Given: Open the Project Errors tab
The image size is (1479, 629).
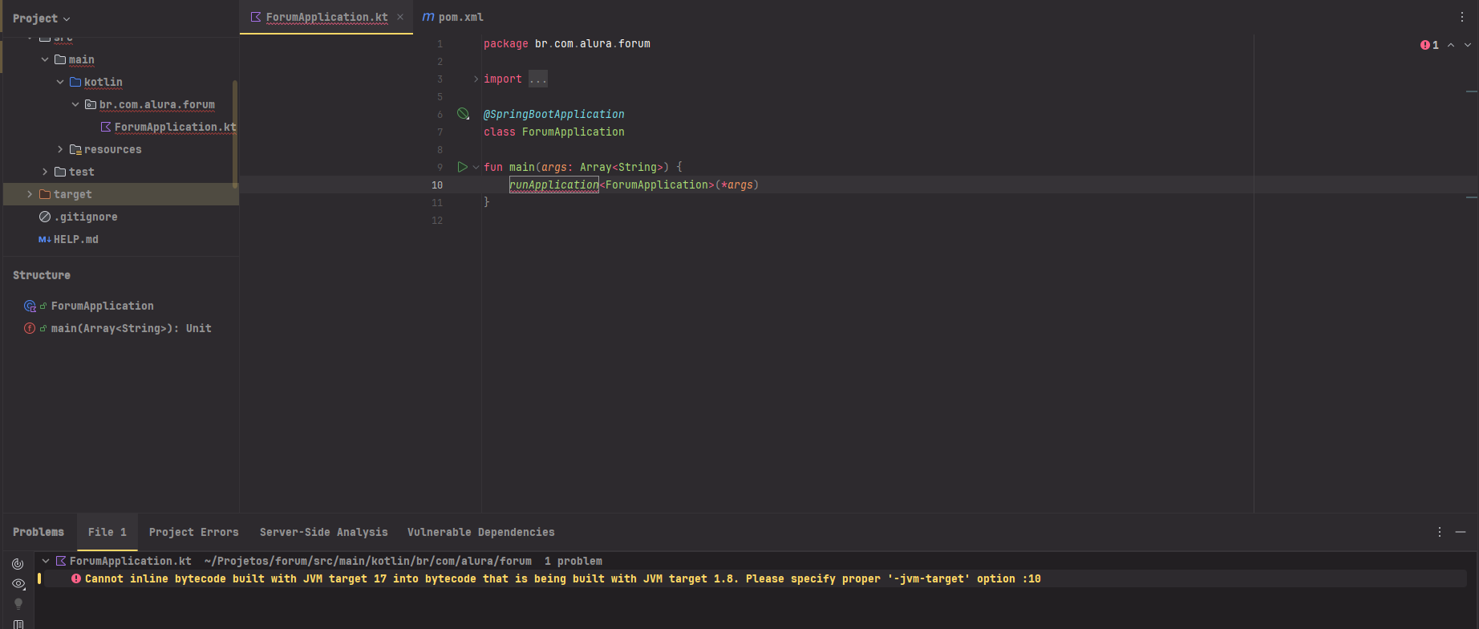Looking at the screenshot, I should click(194, 532).
